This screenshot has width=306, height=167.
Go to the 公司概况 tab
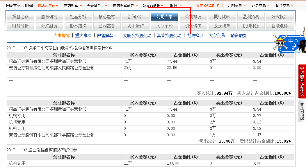(193, 17)
